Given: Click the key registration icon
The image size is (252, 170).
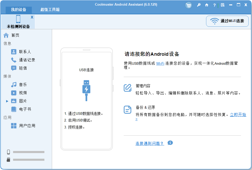Looking at the screenshot, I should point(199,5).
